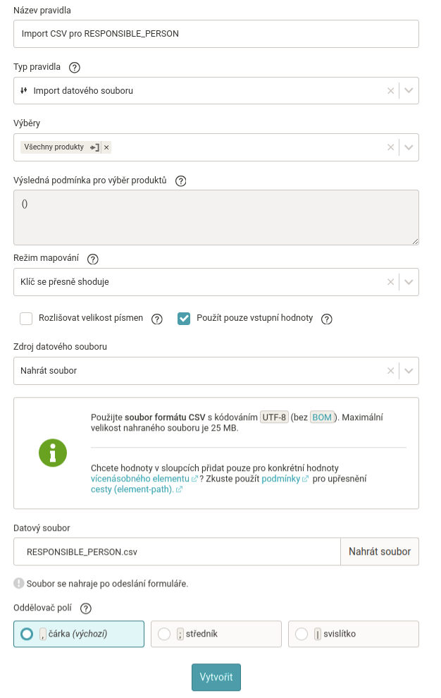441x698 pixels.
Task: Expand Zdroj datového souboru dropdown
Action: 409,370
